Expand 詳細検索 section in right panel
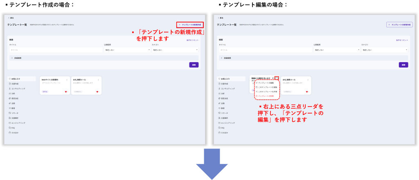 (224, 58)
